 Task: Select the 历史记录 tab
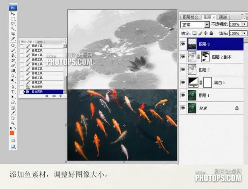[28, 42]
